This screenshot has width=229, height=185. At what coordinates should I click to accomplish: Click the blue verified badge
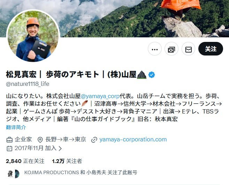pos(152,75)
